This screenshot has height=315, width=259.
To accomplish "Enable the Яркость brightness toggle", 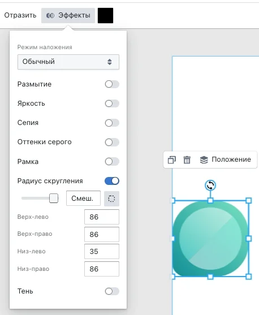I will pos(112,103).
